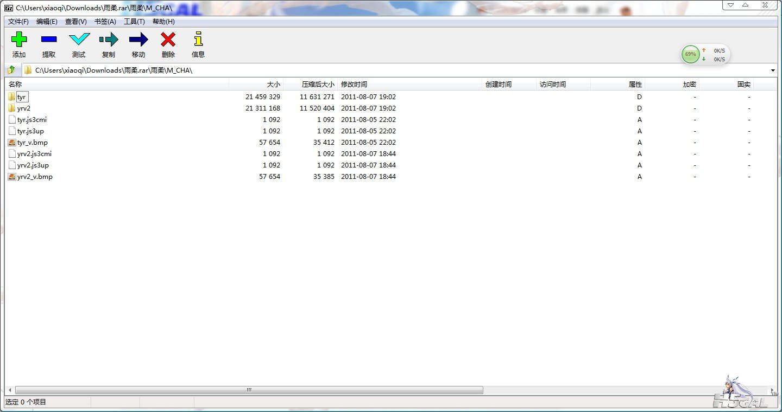Select the tyr_v.bmp image file
The height and width of the screenshot is (412, 782).
pos(32,143)
